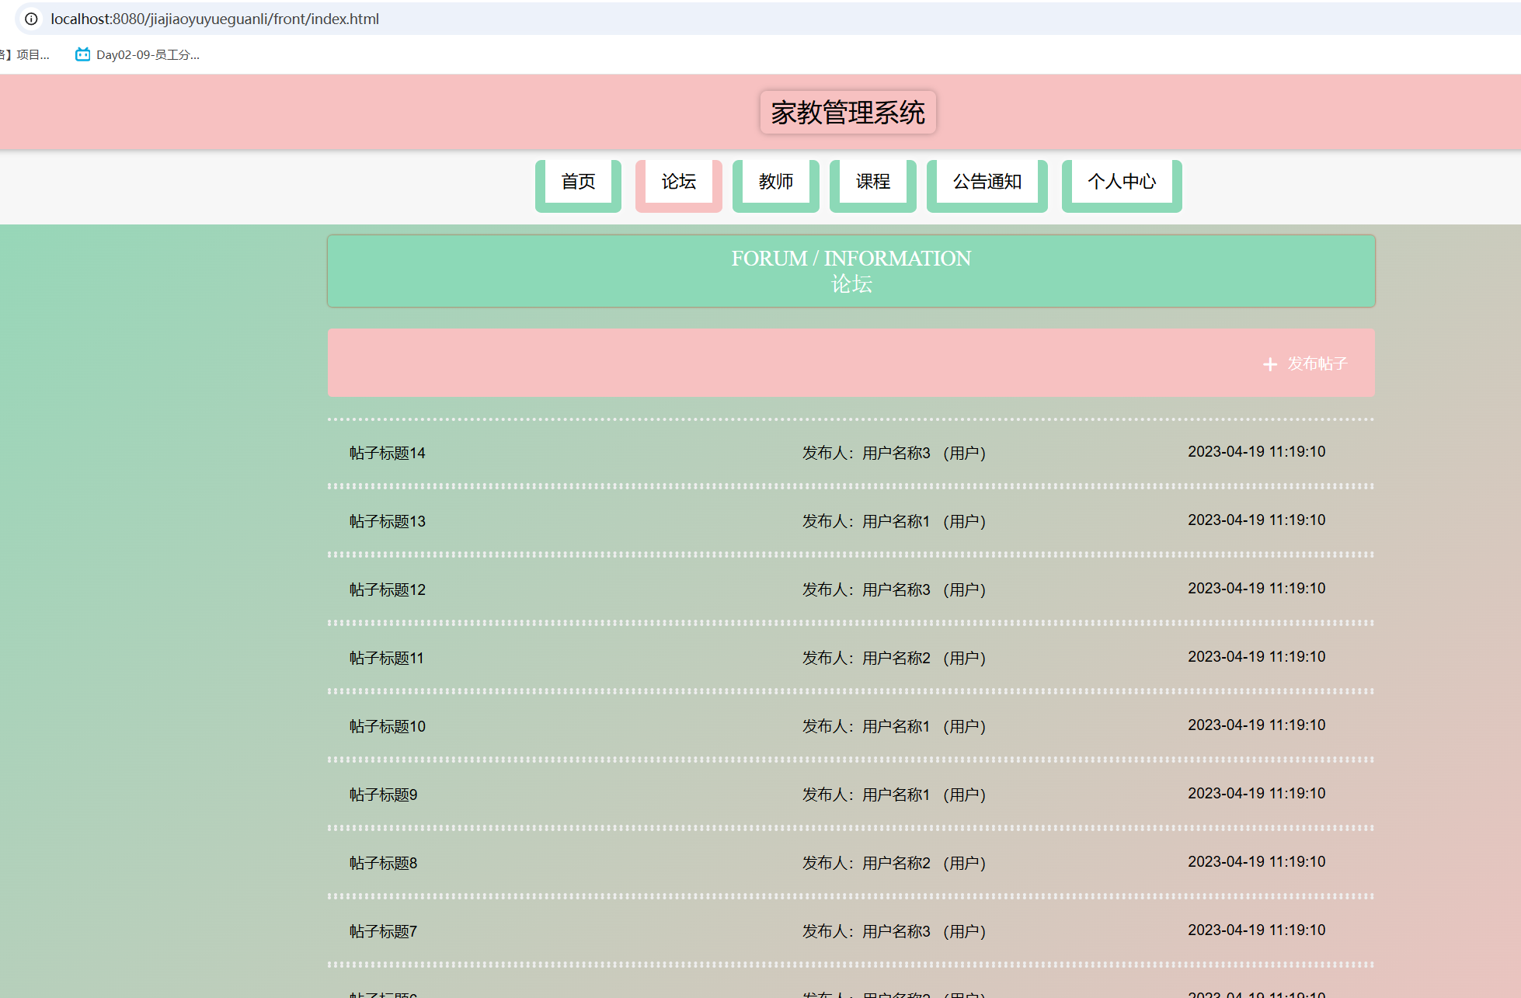
Task: Open post 帖子标题12
Action: tap(388, 589)
